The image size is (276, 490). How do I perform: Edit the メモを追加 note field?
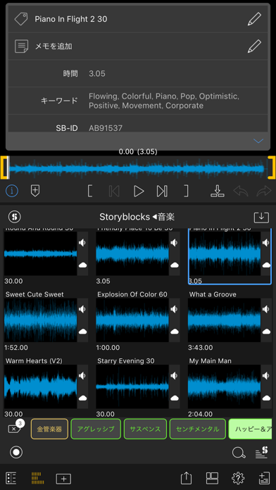coord(254,46)
